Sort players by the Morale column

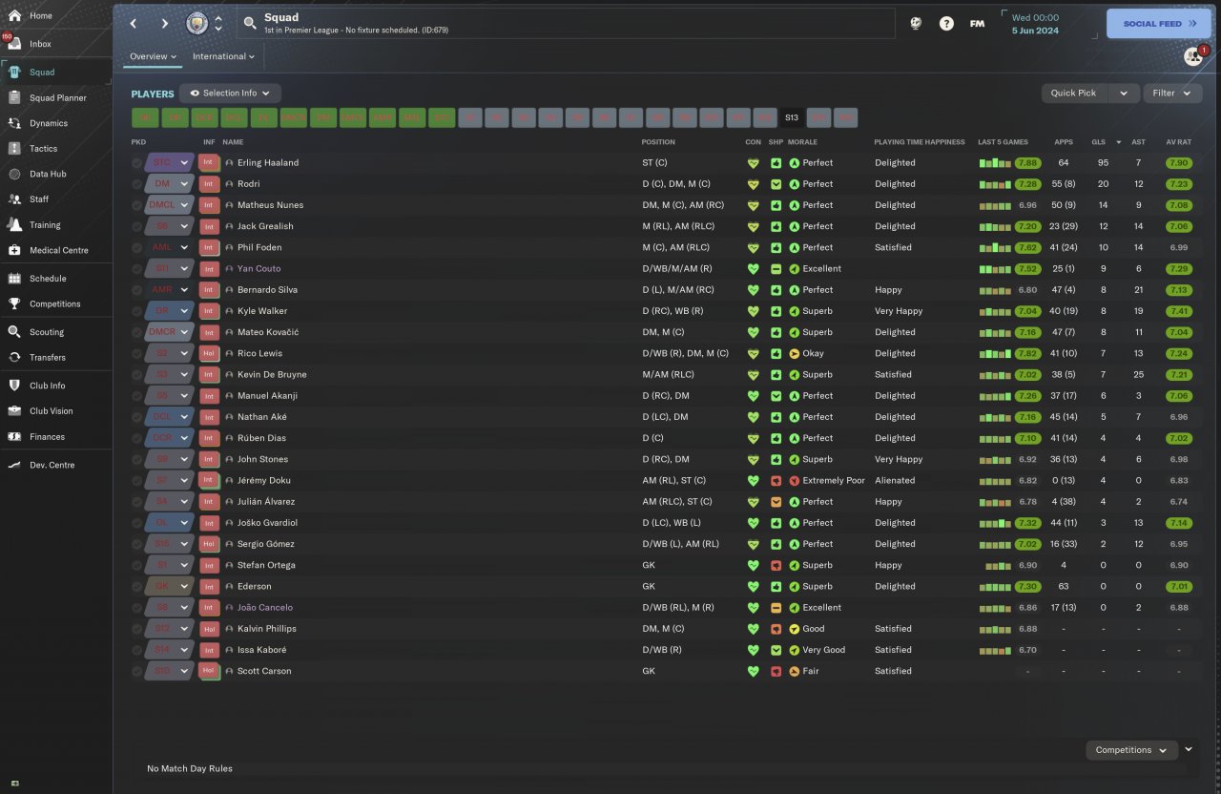point(802,142)
